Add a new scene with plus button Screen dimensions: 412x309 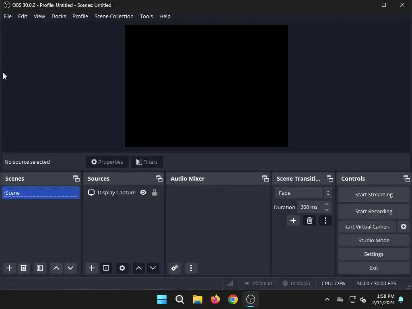9,268
